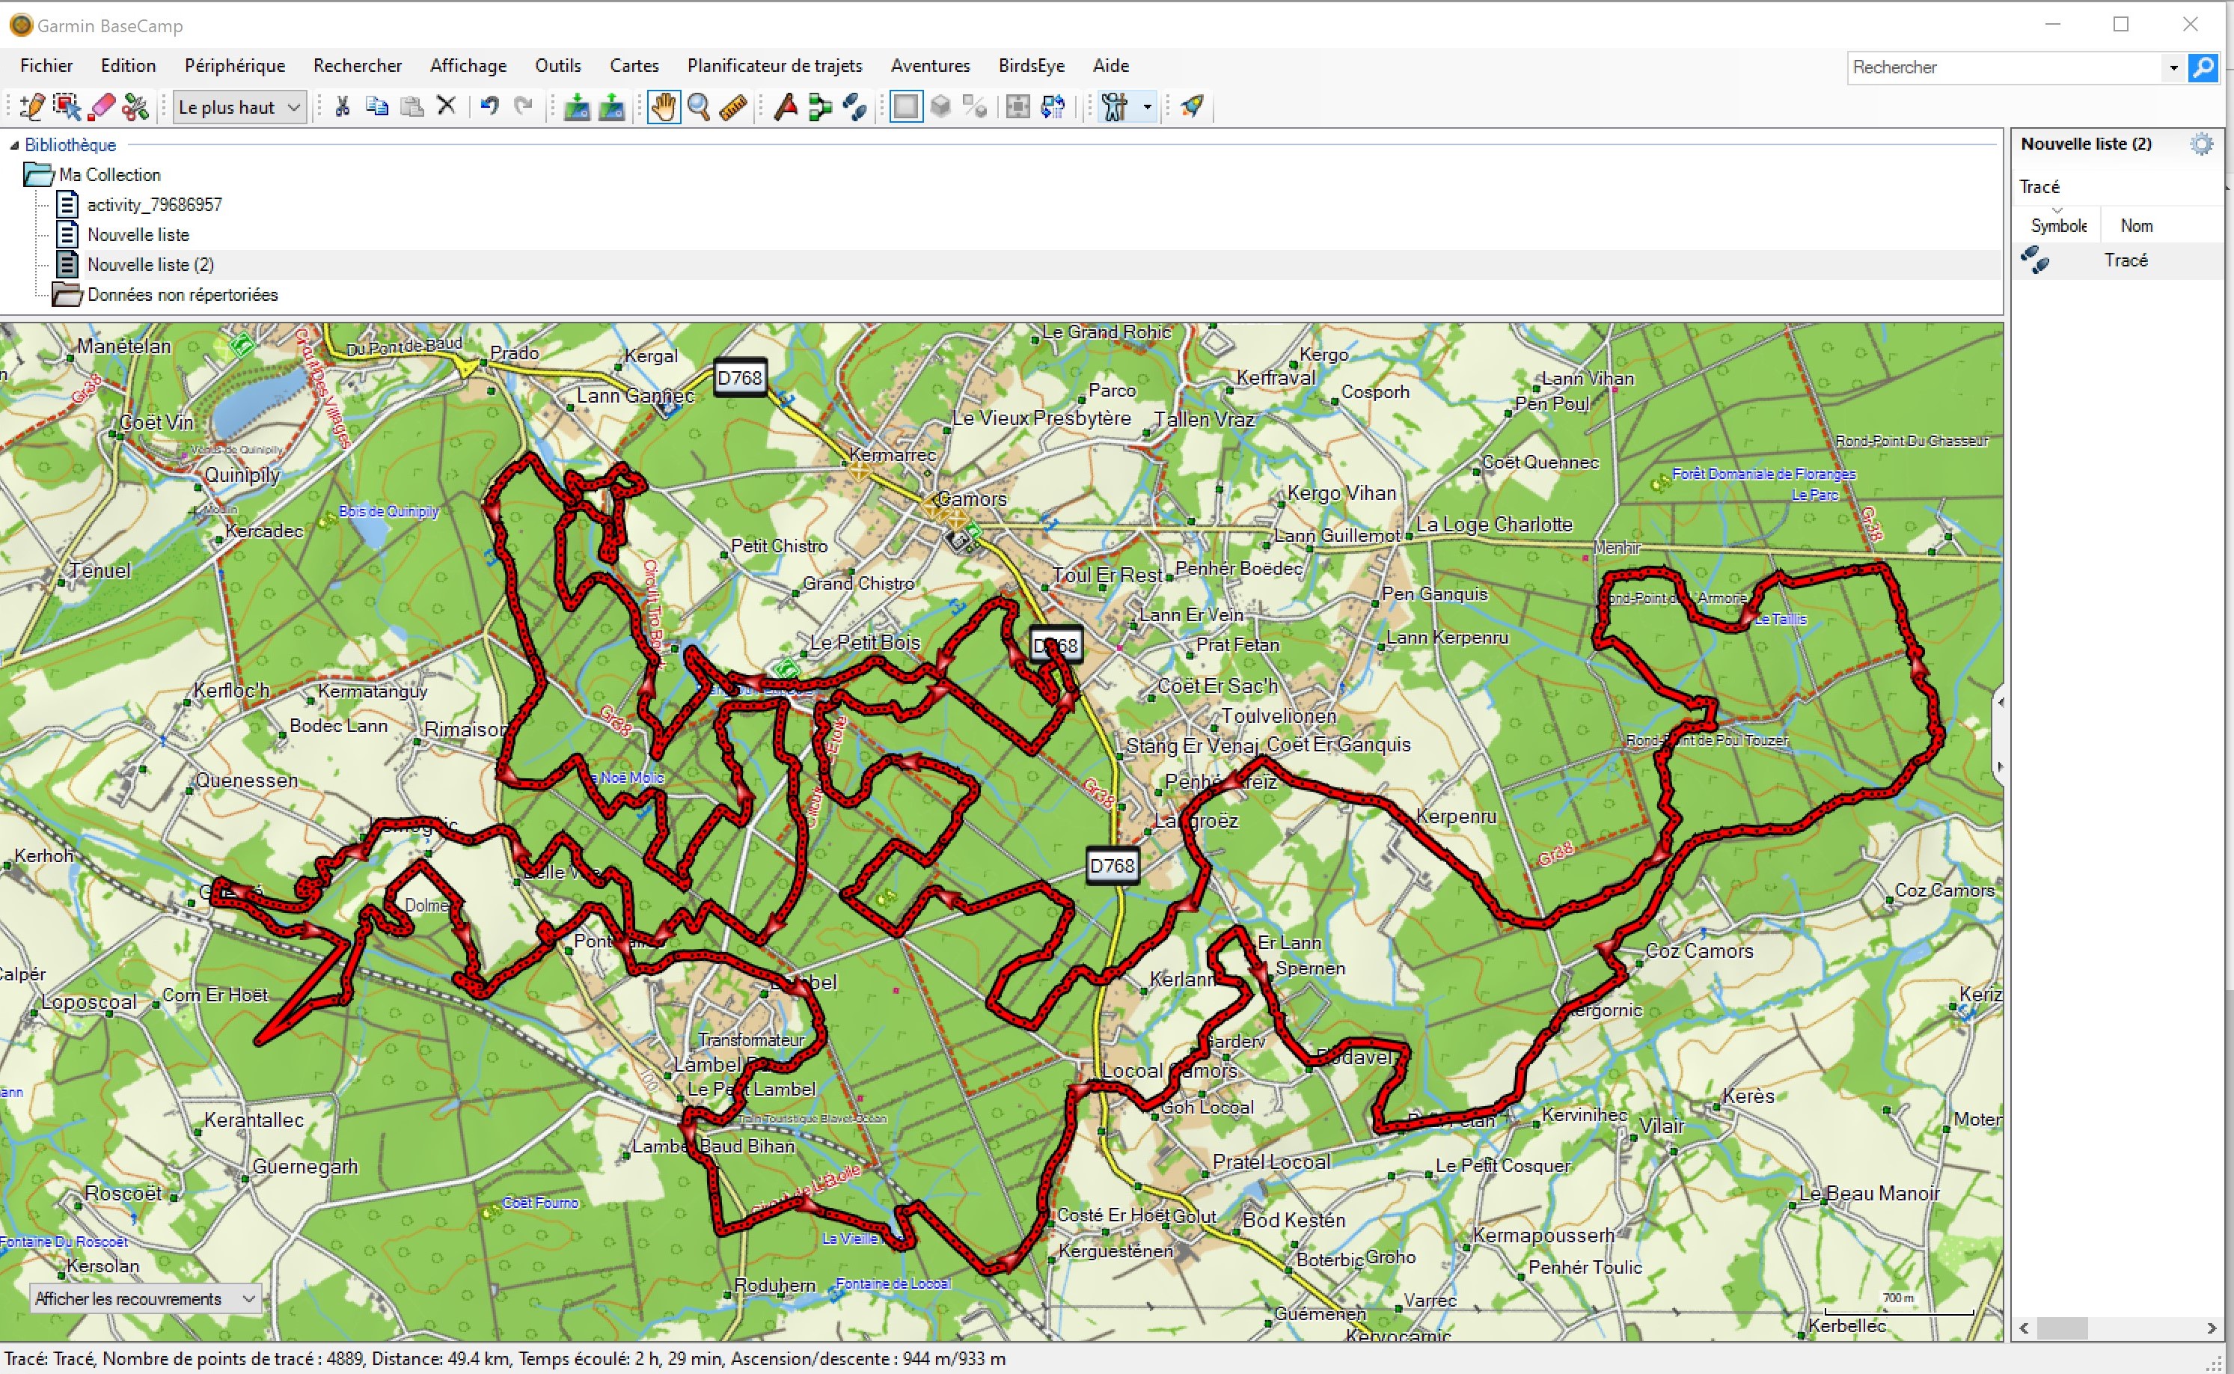This screenshot has width=2234, height=1374.
Task: Open the Planificateur de trajets menu
Action: 774,65
